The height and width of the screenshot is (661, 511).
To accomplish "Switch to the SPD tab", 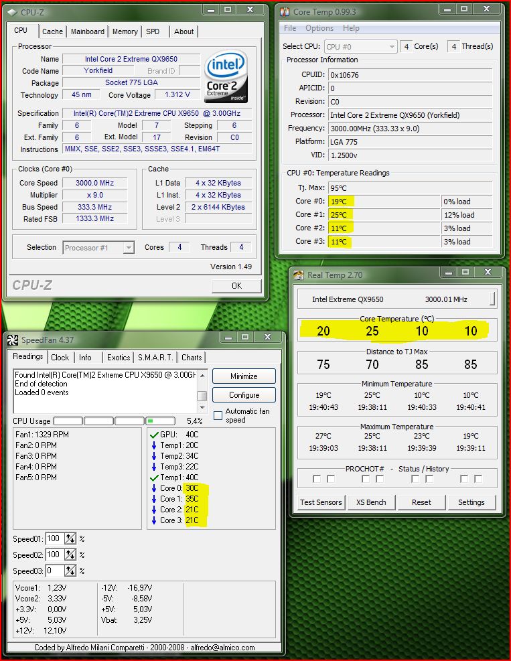I will coord(153,31).
